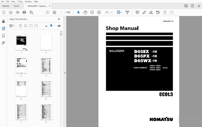Viewport: 202px width, 127px height.
Task: Choose the Hand pan tool
Action: pyautogui.click(x=85, y=12)
